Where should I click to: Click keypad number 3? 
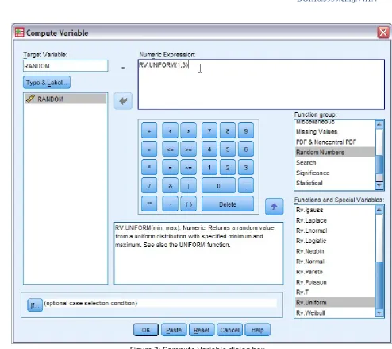[x=246, y=167]
